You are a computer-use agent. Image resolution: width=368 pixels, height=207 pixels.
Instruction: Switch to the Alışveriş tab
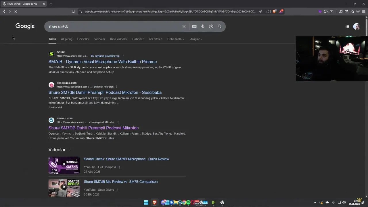[66, 39]
